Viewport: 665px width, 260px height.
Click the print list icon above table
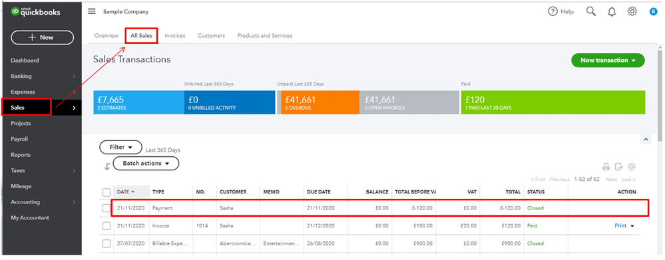point(606,166)
